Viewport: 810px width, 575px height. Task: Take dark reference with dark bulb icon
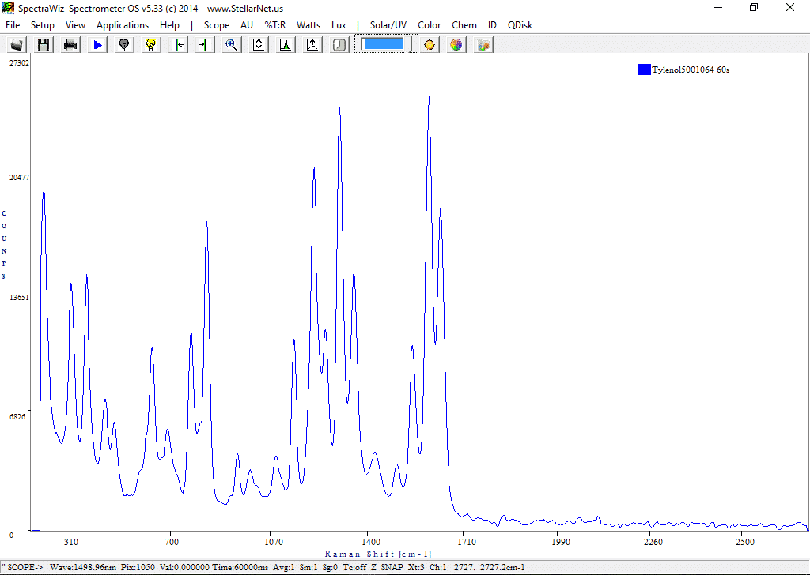124,45
